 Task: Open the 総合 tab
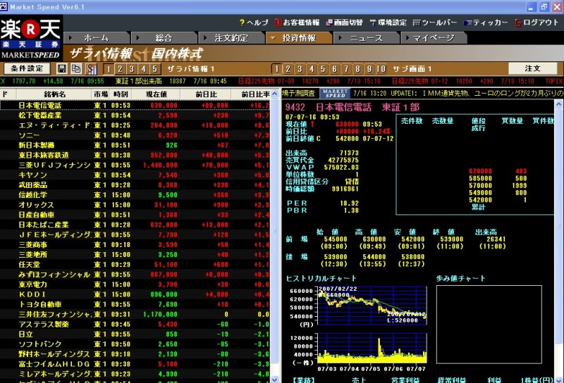click(x=164, y=38)
